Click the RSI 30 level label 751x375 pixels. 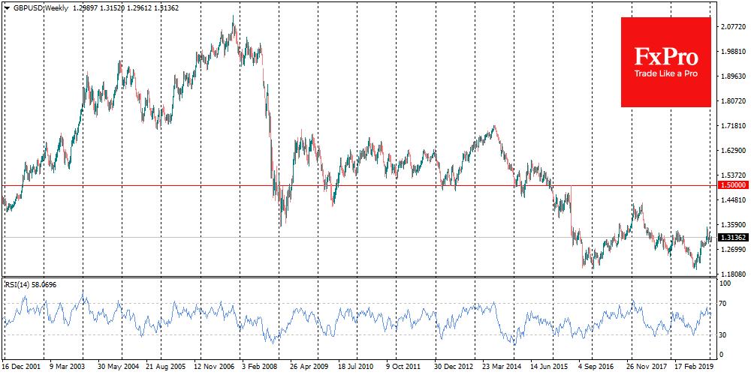(725, 334)
